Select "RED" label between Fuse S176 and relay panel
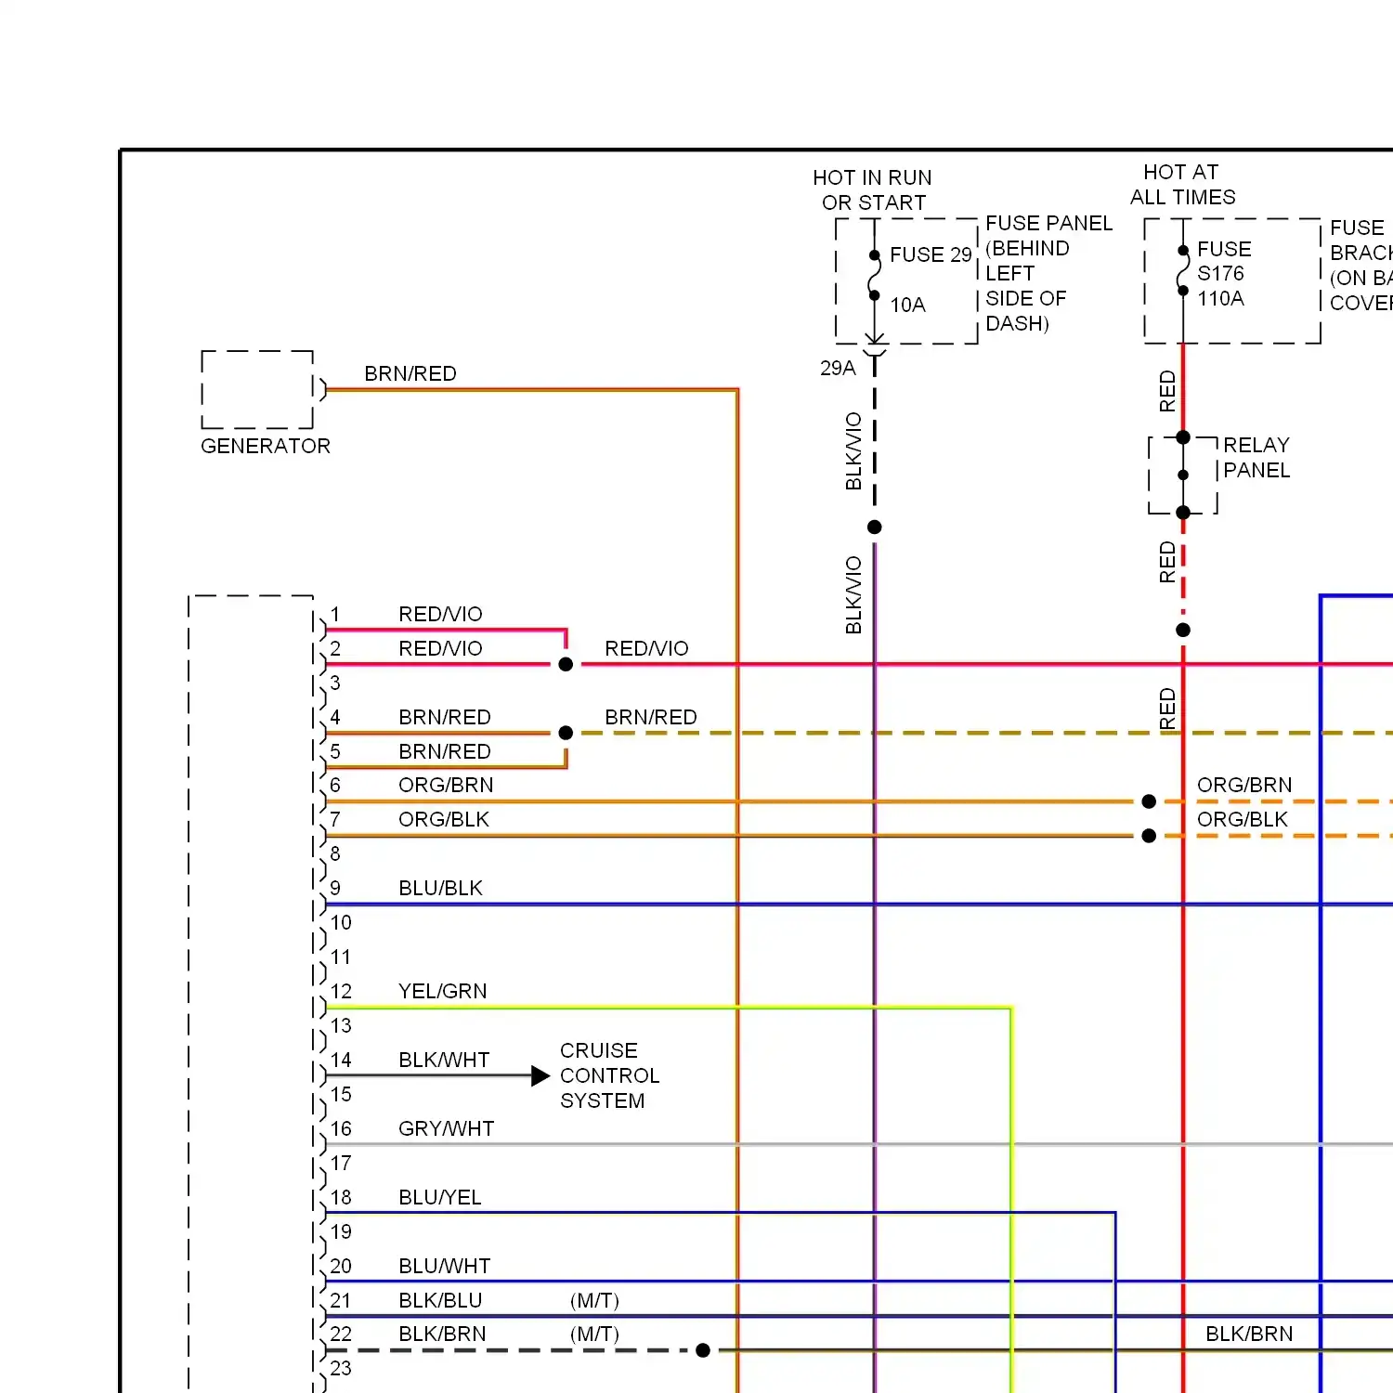This screenshot has width=1393, height=1393. (x=1167, y=391)
